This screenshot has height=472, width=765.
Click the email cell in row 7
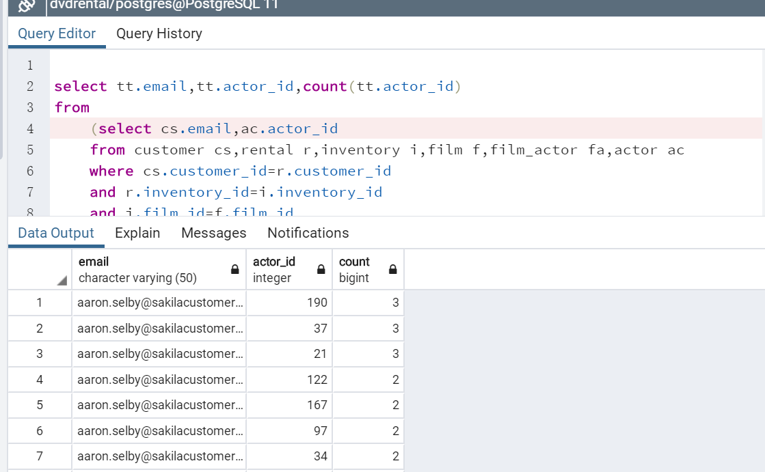click(x=159, y=456)
